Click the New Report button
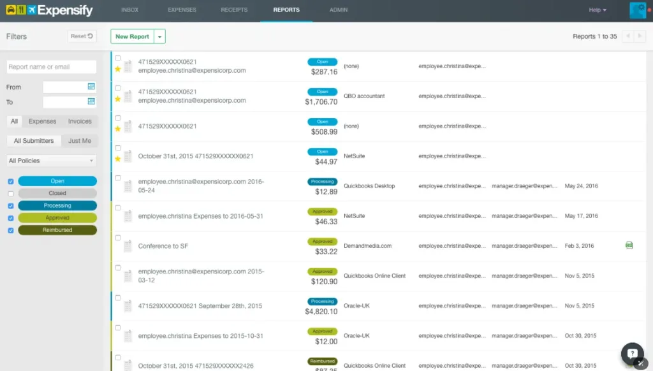This screenshot has height=371, width=653. (132, 37)
